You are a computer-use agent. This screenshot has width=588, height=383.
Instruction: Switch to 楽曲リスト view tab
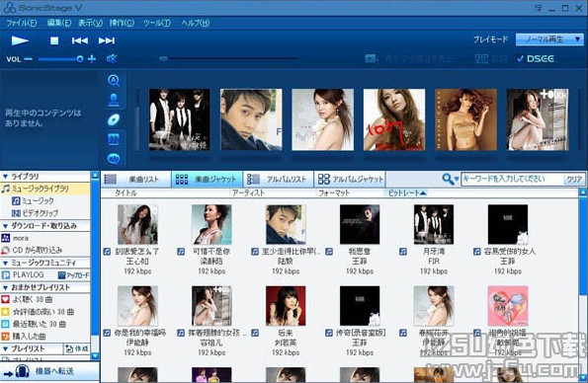tap(135, 180)
